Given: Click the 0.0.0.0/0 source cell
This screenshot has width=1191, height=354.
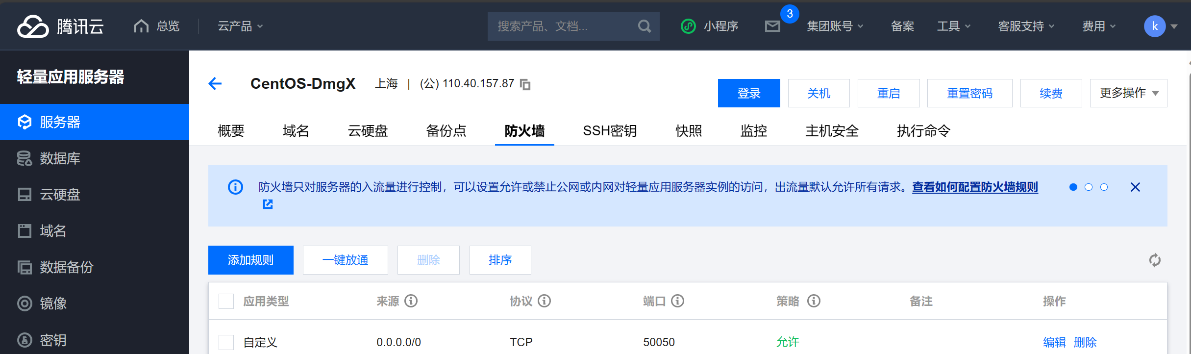Looking at the screenshot, I should pos(398,342).
